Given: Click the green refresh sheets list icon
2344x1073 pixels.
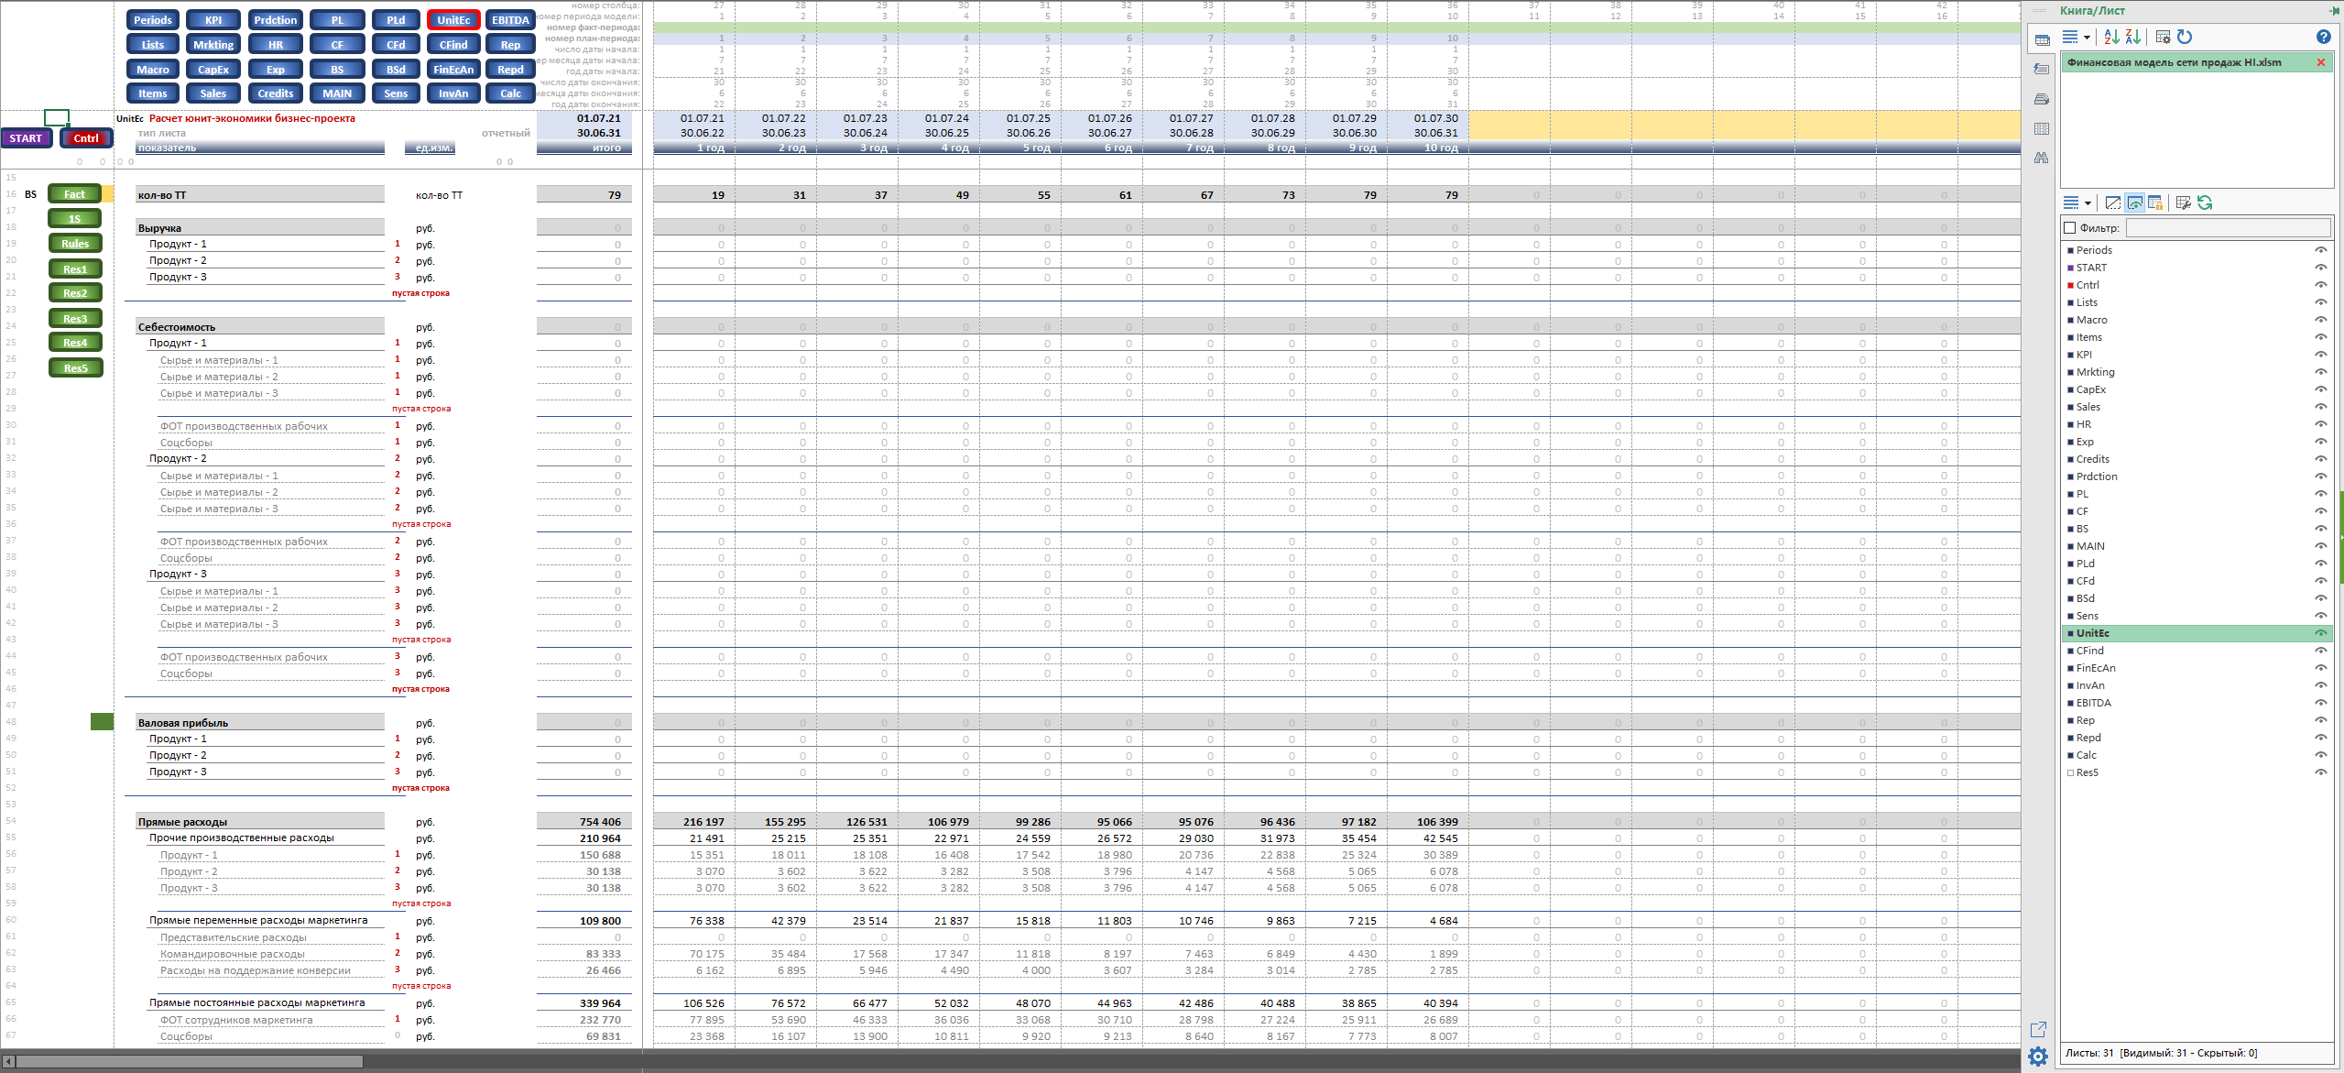Looking at the screenshot, I should (x=2205, y=203).
